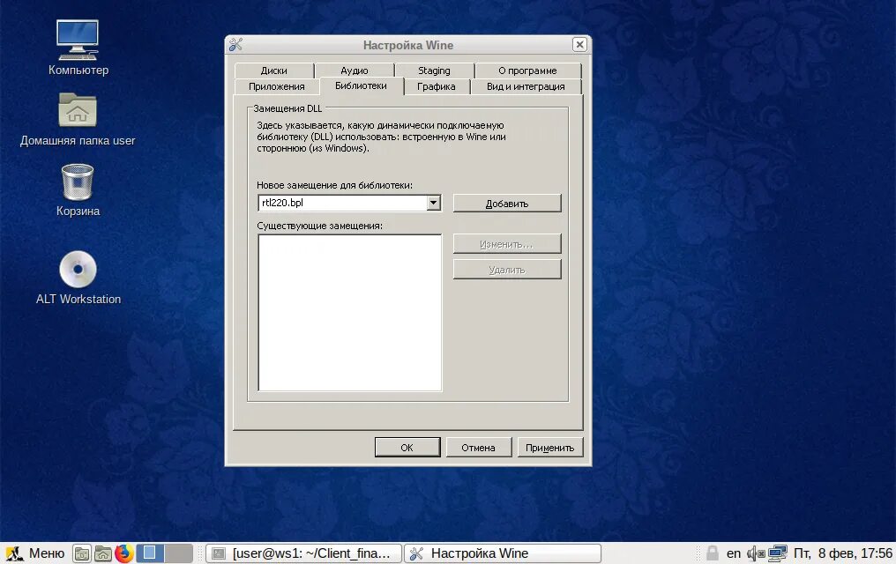
Task: Change keyboard layout indicator en
Action: 733,553
